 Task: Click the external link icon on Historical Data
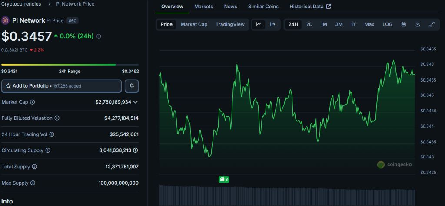tap(329, 6)
